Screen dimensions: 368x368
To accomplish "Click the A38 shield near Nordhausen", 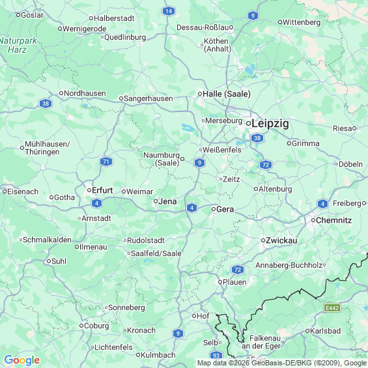I will coord(46,104).
